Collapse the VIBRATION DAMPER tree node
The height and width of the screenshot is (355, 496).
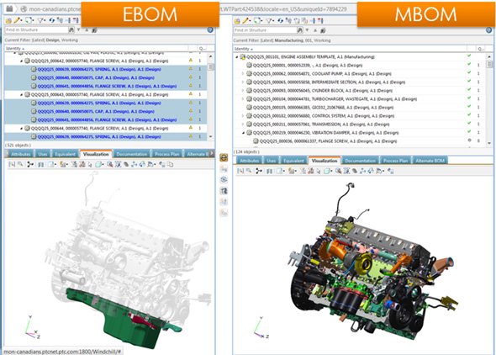243,133
